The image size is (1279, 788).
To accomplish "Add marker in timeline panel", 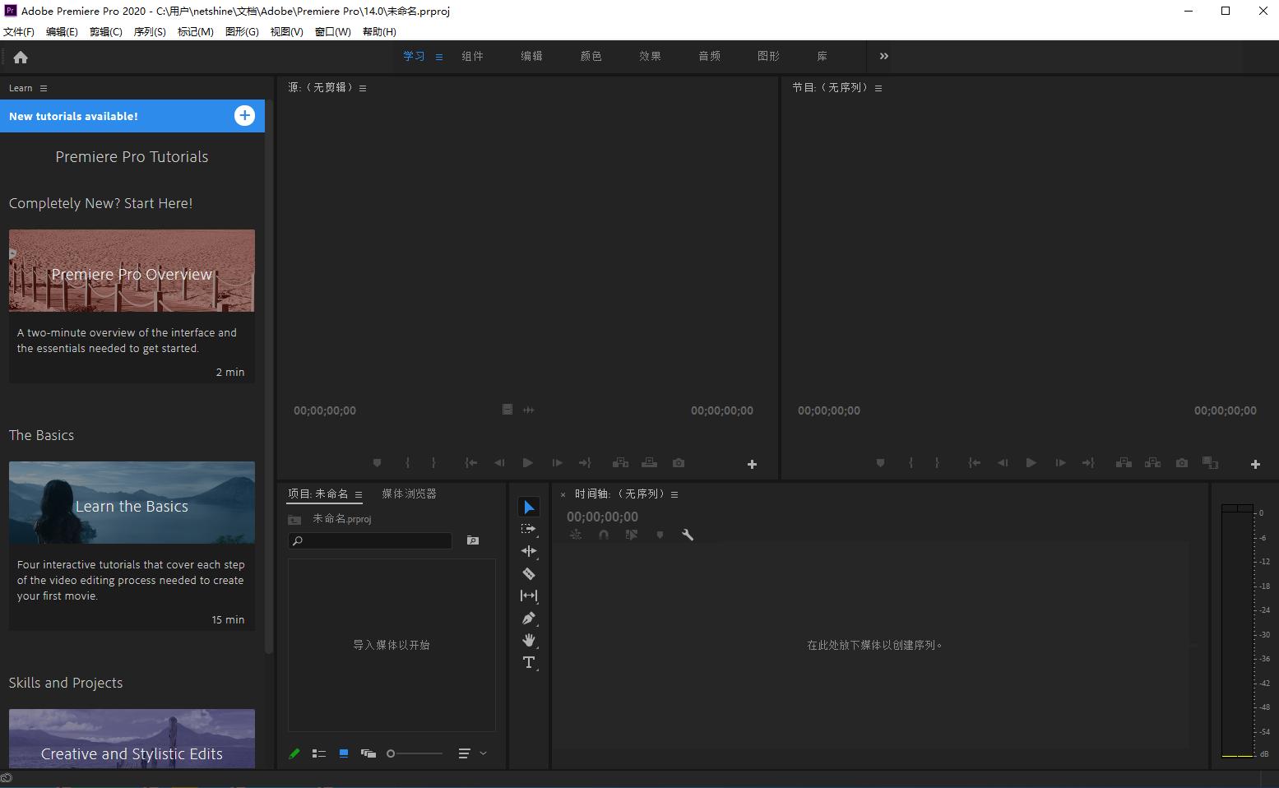I will pyautogui.click(x=660, y=535).
